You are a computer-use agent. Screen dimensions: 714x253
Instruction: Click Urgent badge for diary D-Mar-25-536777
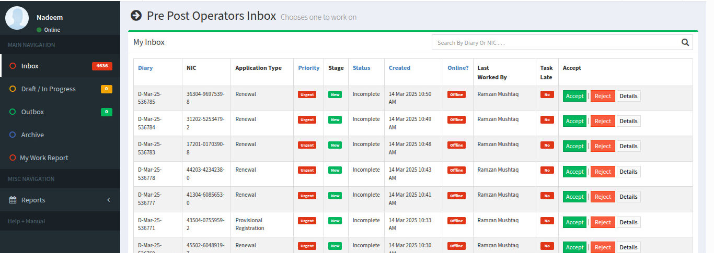(x=307, y=196)
